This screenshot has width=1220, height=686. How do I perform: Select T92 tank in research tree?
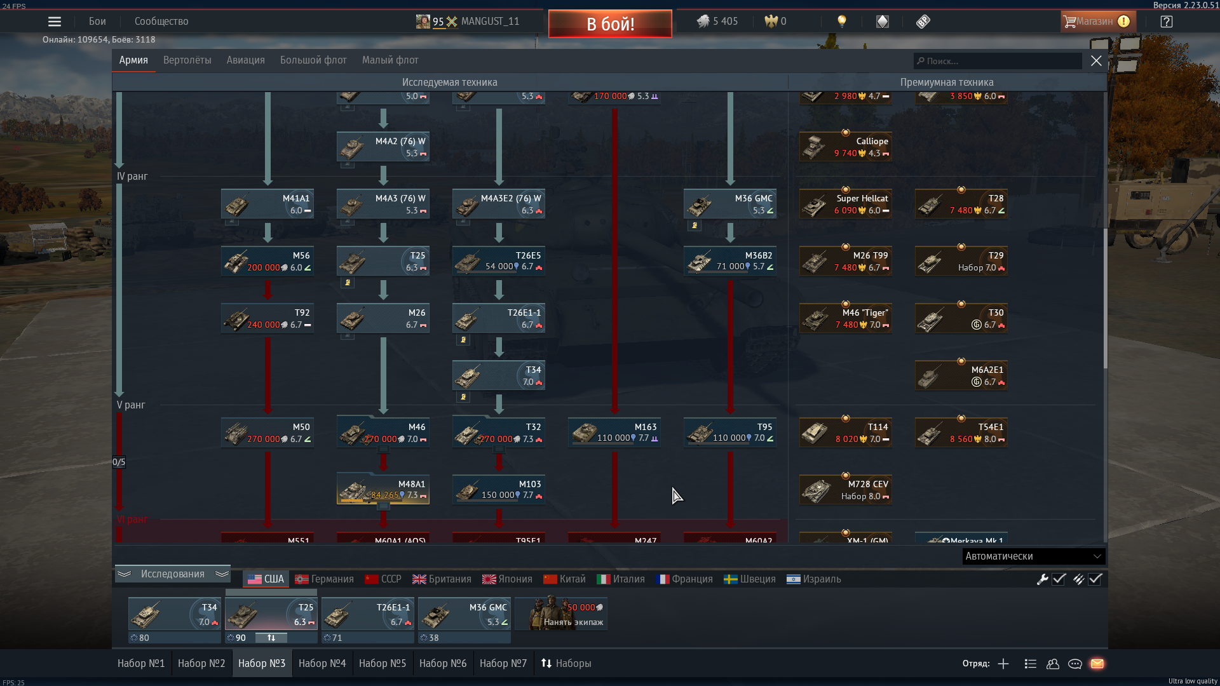pyautogui.click(x=268, y=318)
